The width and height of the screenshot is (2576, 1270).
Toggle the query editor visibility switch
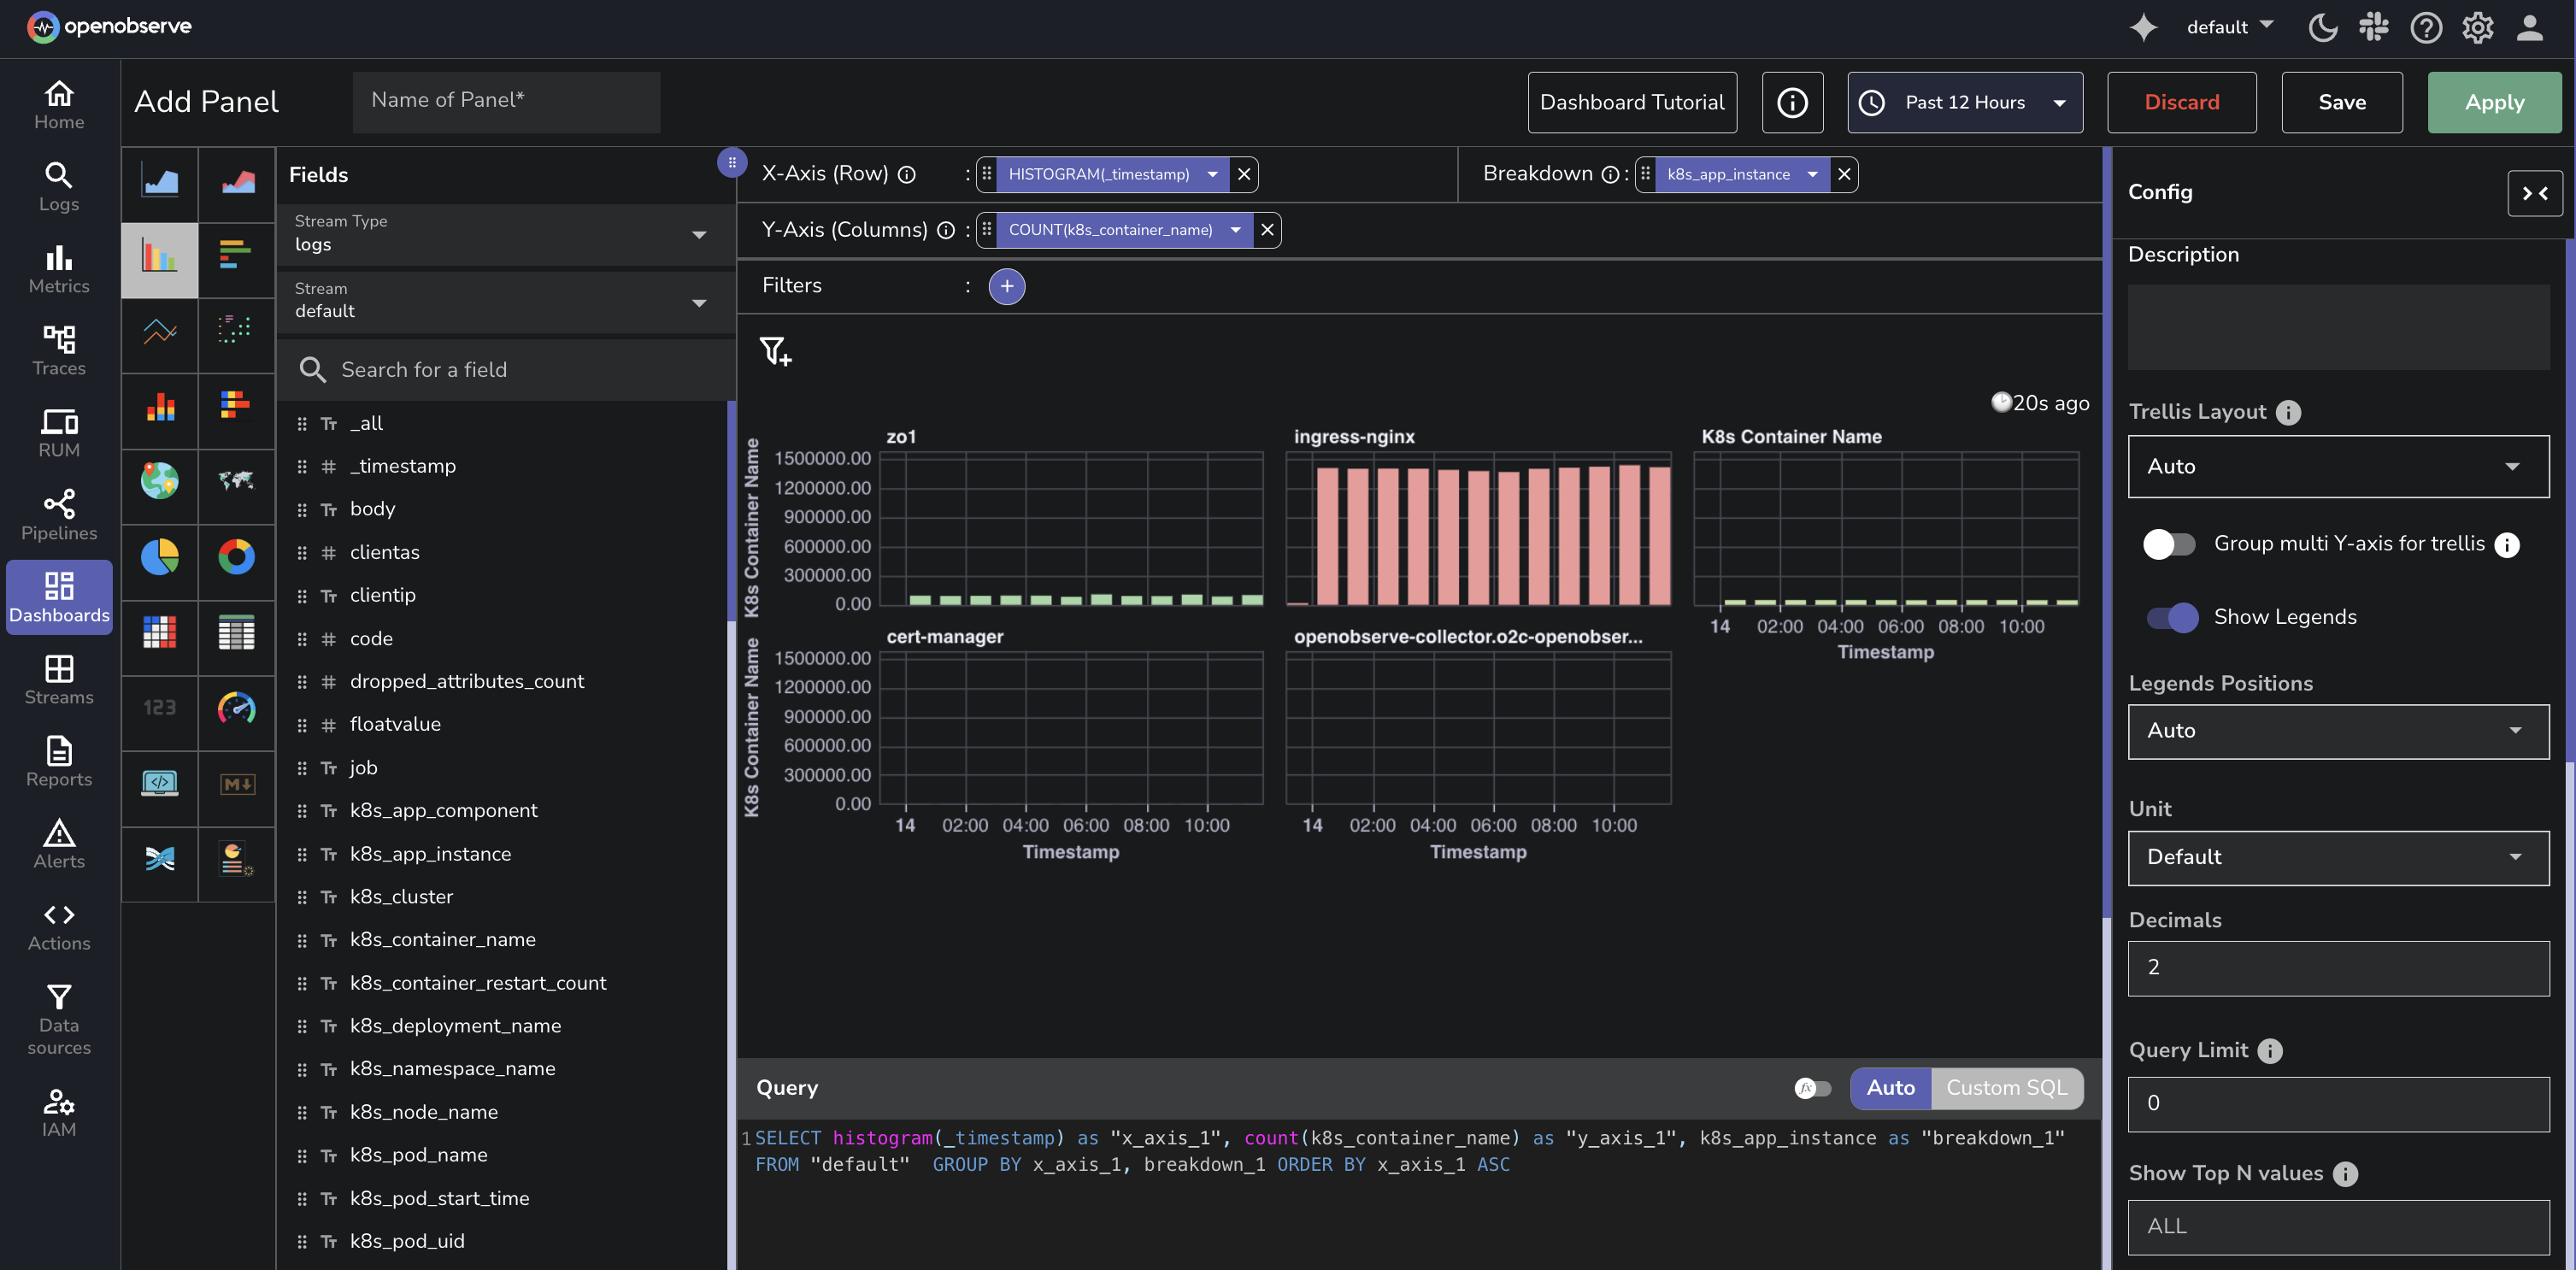pyautogui.click(x=1812, y=1088)
